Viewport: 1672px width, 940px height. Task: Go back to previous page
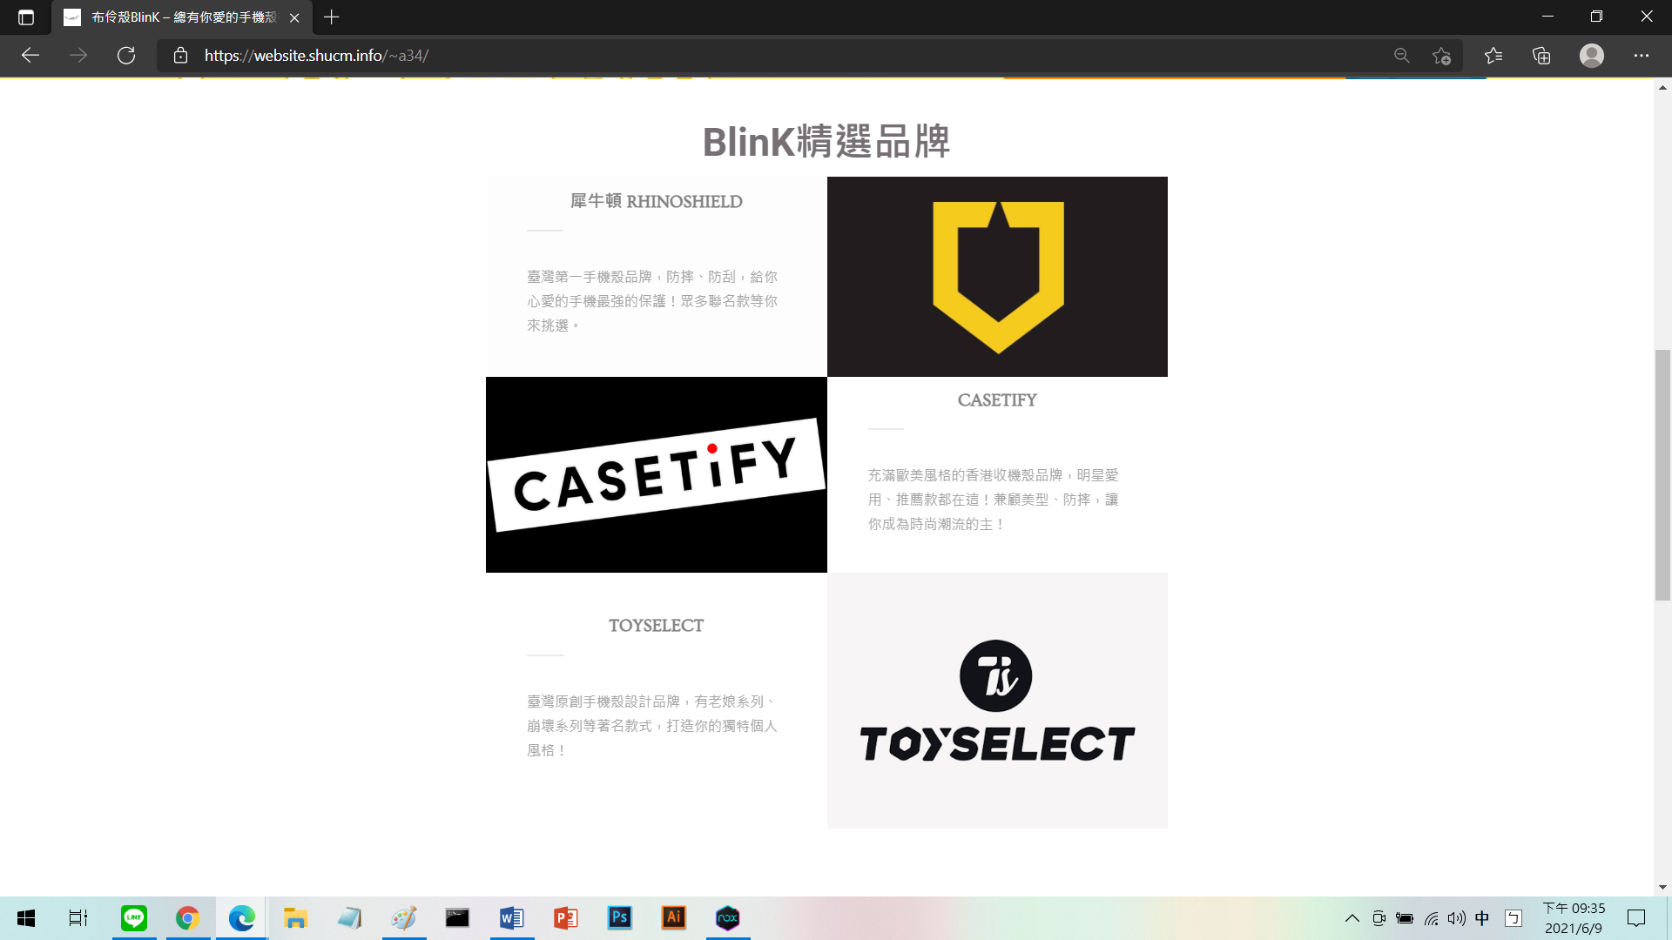tap(30, 56)
